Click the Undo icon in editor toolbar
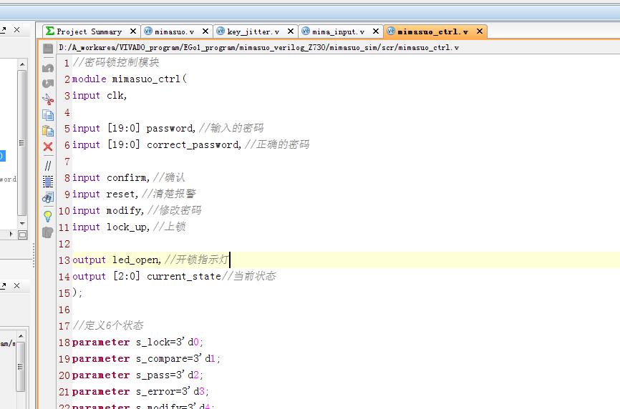The width and height of the screenshot is (620, 409). click(48, 68)
